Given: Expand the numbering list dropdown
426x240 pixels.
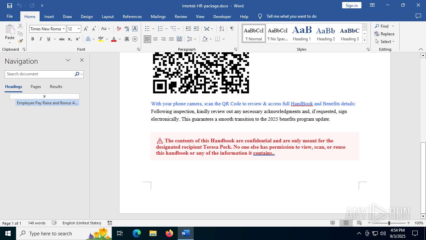Looking at the screenshot, I should 166,29.
